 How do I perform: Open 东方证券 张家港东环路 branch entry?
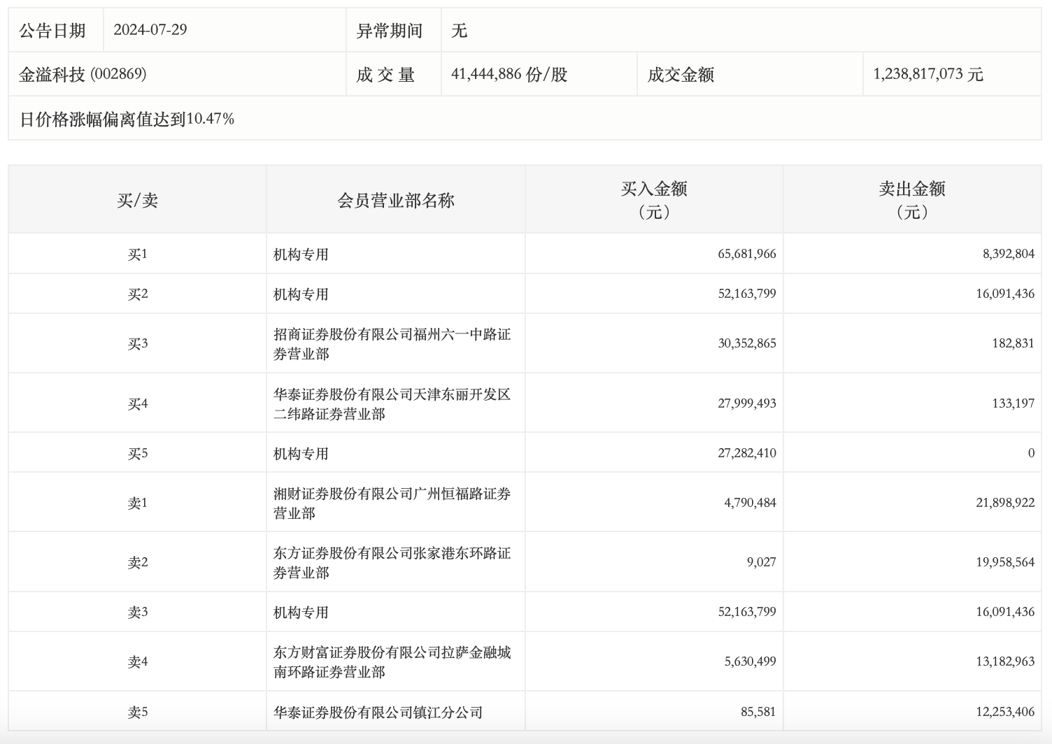(392, 563)
